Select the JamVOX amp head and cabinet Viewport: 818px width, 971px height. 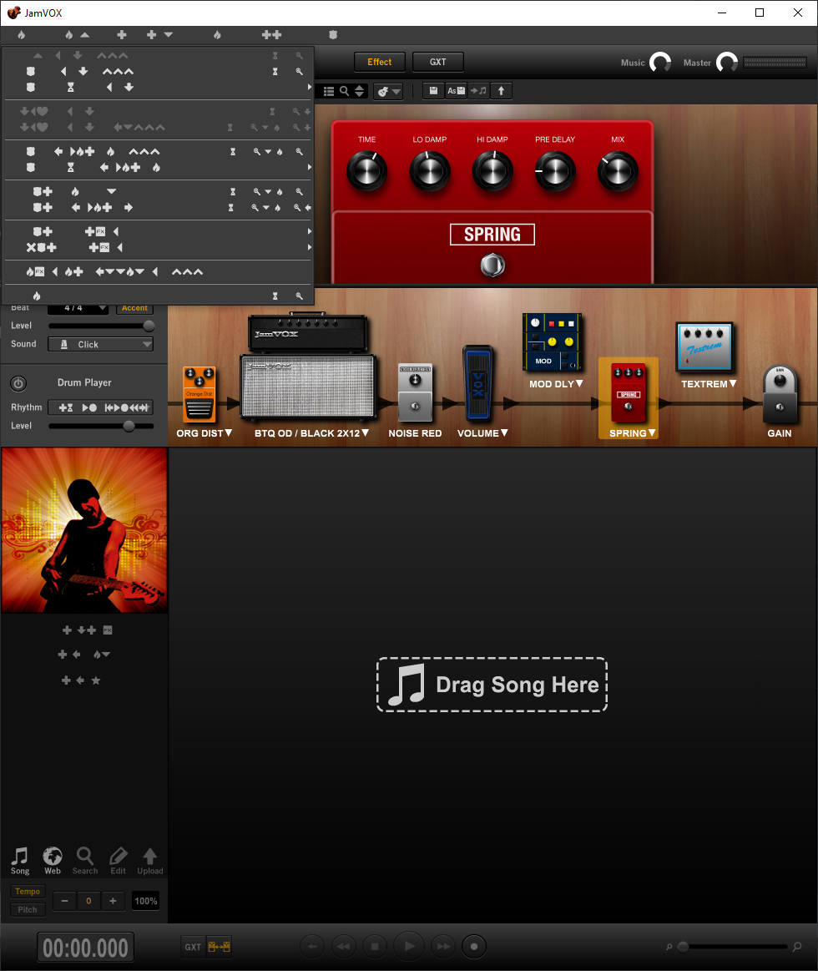308,367
